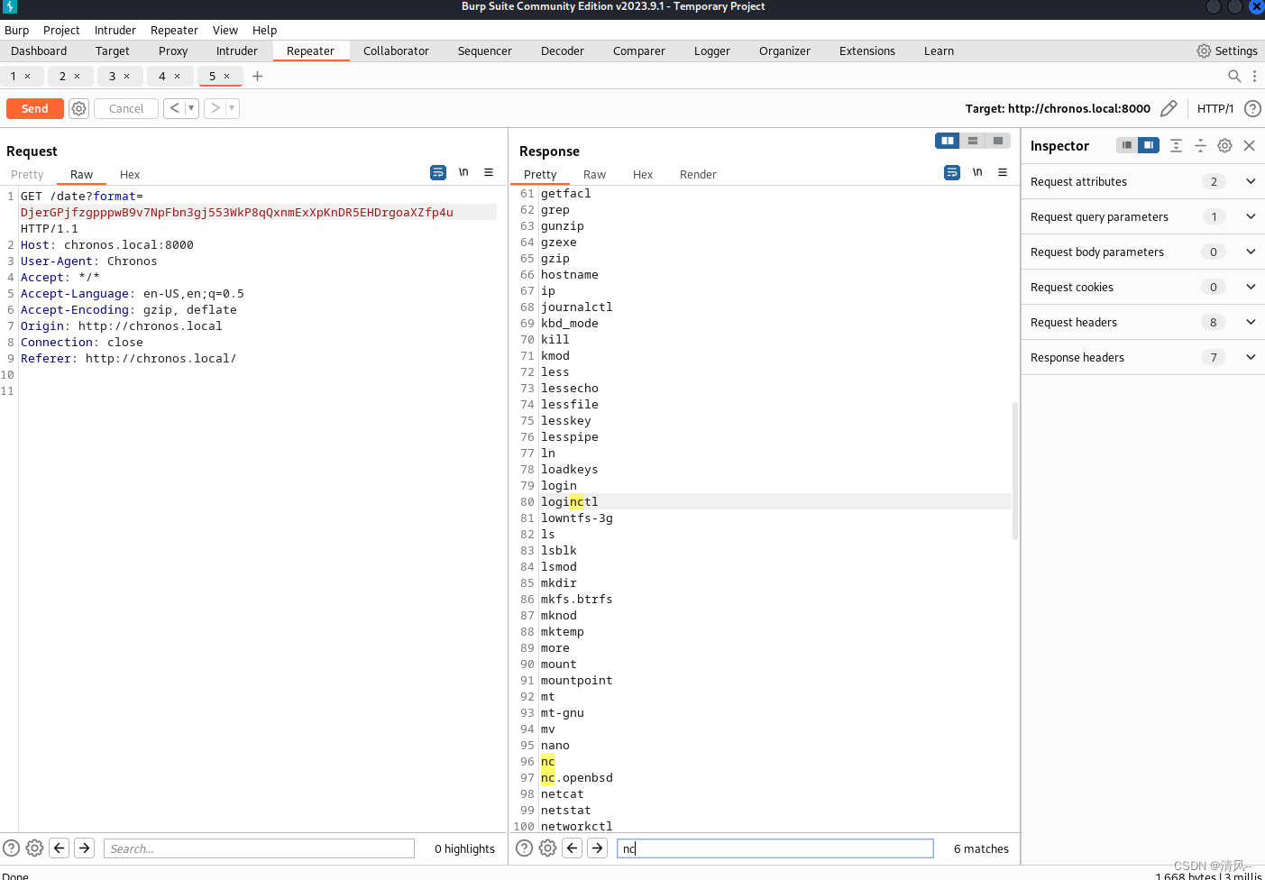This screenshot has height=880, width=1265.
Task: Open tab options kebab menu
Action: [x=1255, y=76]
